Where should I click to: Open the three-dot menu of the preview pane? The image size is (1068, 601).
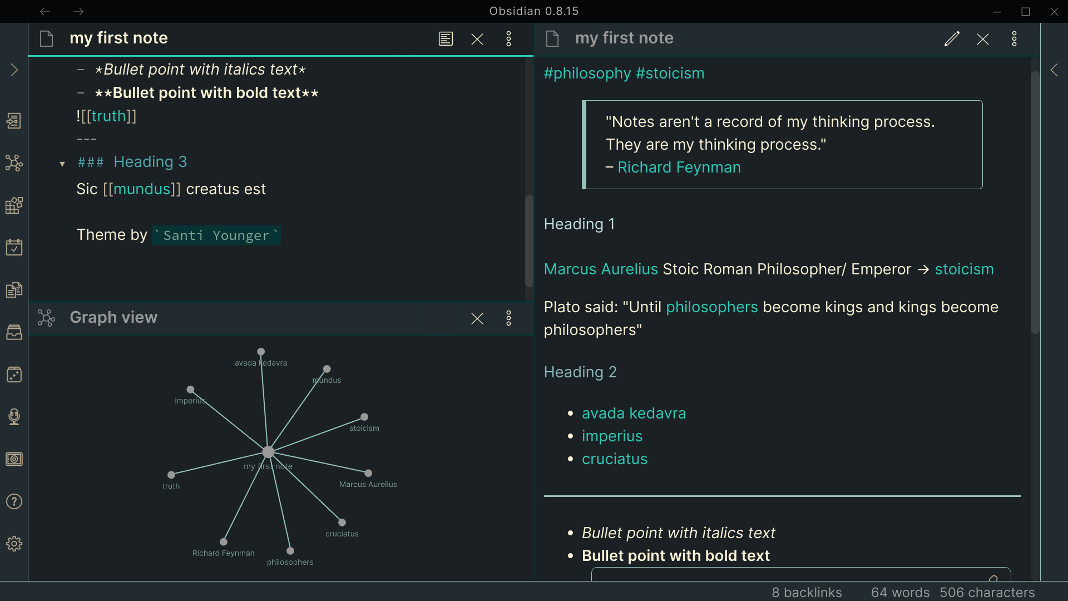pyautogui.click(x=1013, y=38)
